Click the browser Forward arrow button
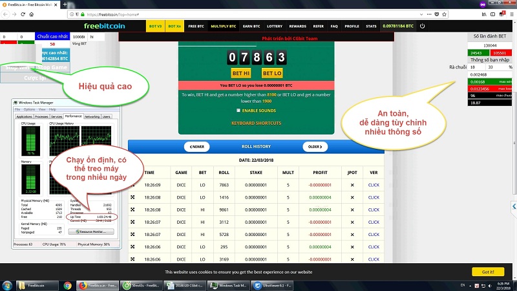Viewport: 517px width, 291px height. pos(14,14)
